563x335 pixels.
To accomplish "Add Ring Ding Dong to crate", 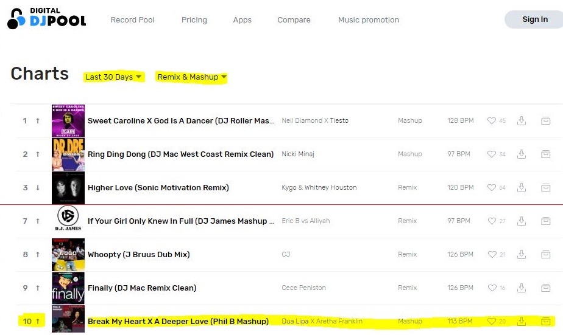I will (x=546, y=154).
